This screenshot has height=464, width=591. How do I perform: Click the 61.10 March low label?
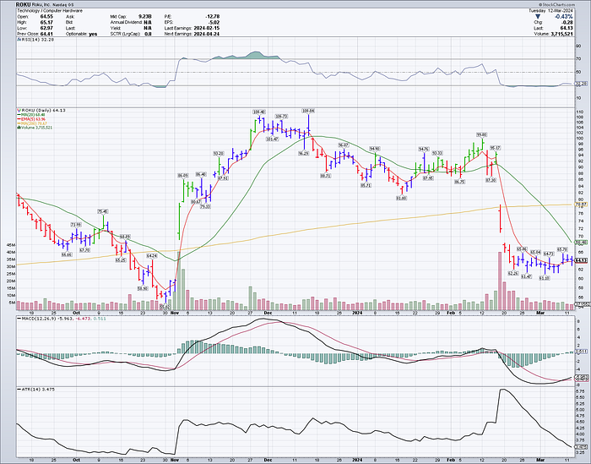pos(544,278)
